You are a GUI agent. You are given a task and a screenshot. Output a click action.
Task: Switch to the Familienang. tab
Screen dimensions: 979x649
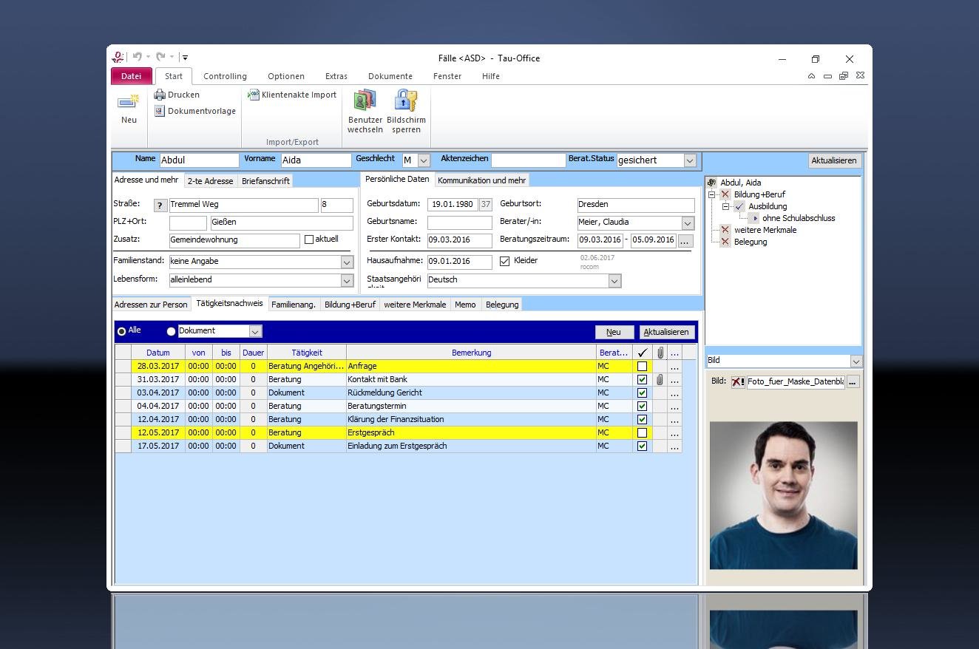294,305
